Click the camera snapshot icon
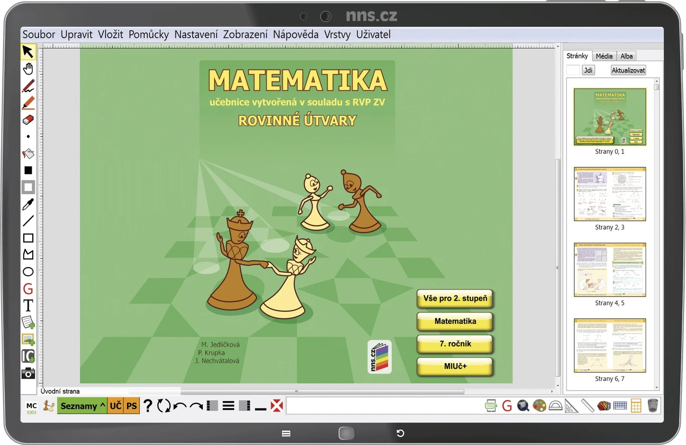Viewport: 686px width, 445px height. (28, 373)
